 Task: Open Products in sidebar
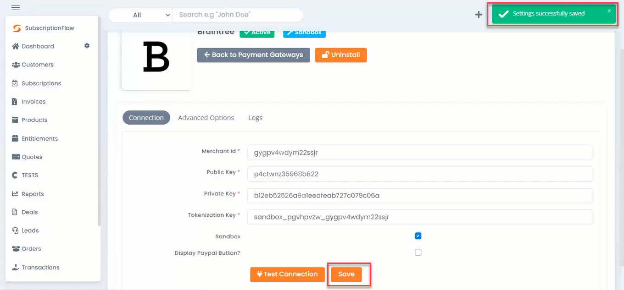(x=34, y=120)
